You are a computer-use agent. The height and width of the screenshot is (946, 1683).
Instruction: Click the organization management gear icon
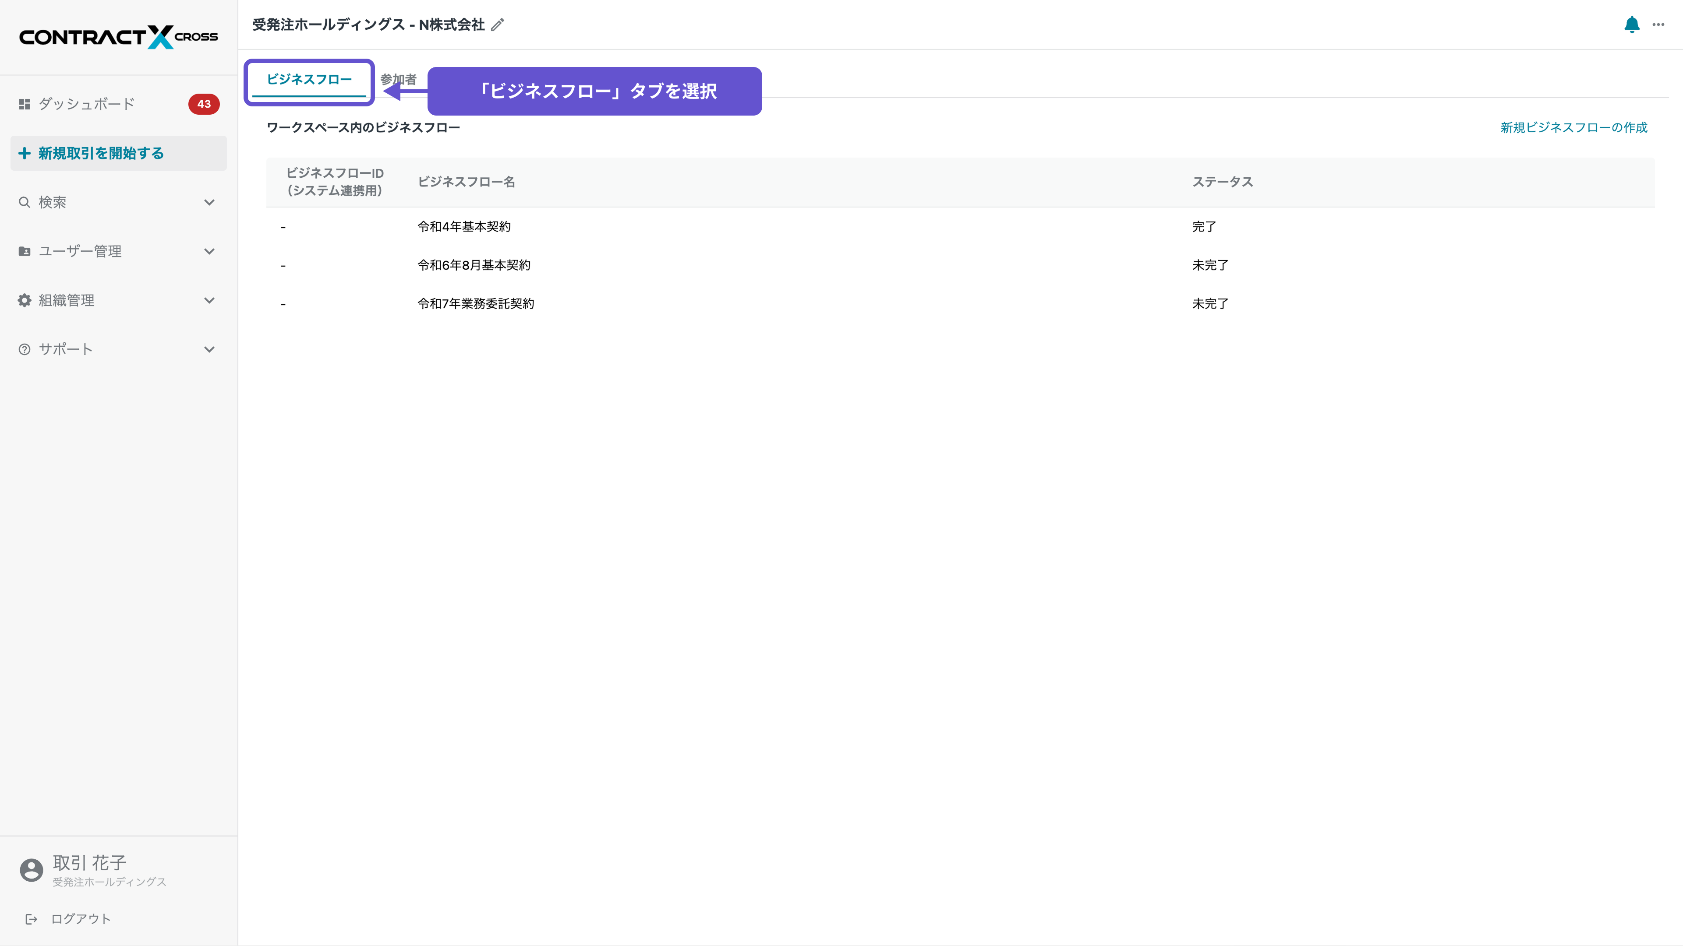[x=24, y=300]
